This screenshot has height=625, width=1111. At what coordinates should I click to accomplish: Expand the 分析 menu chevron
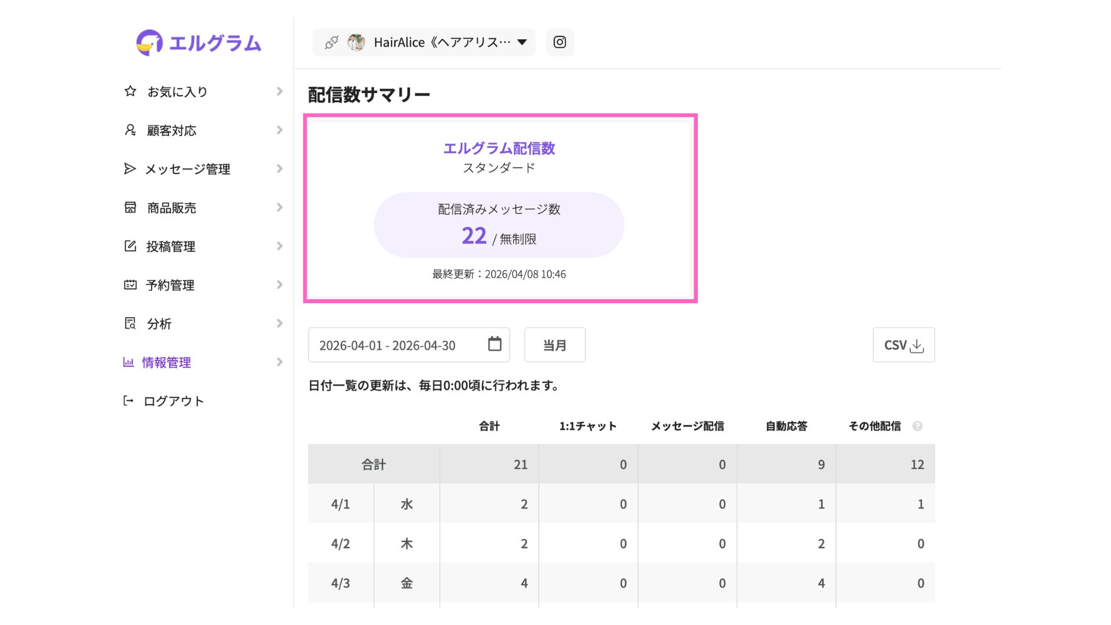pos(279,323)
